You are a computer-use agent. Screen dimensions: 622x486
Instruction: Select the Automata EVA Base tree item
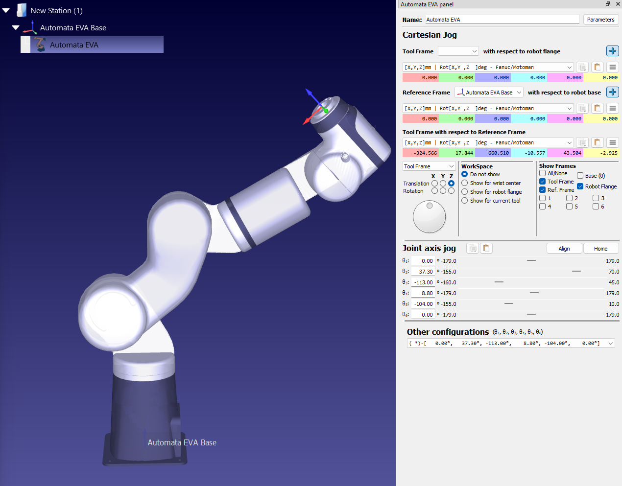point(73,28)
